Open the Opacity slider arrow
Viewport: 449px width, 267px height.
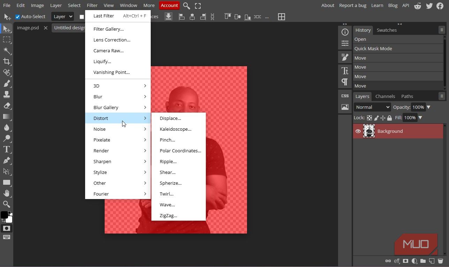[428, 107]
